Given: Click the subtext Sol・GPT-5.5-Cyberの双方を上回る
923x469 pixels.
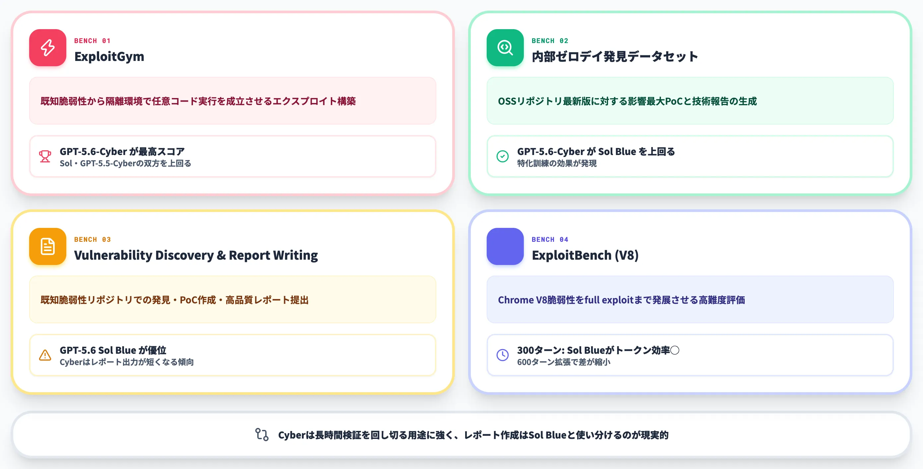Looking at the screenshot, I should [x=125, y=164].
